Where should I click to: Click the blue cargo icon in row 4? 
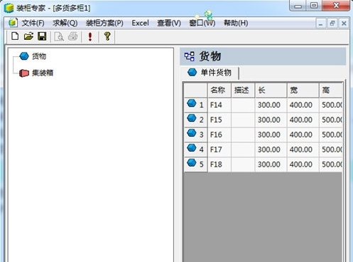tap(192, 148)
